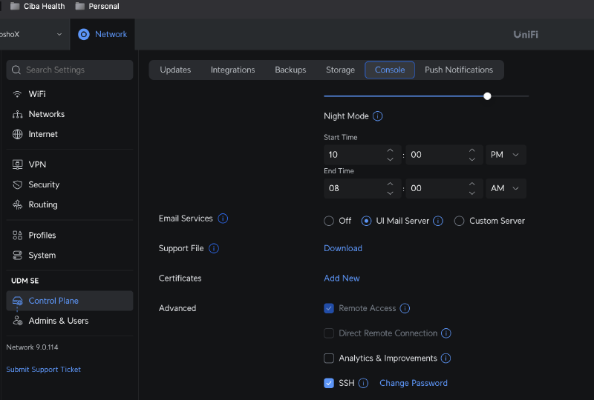Enable Analytics & Improvements checkbox

(329, 359)
